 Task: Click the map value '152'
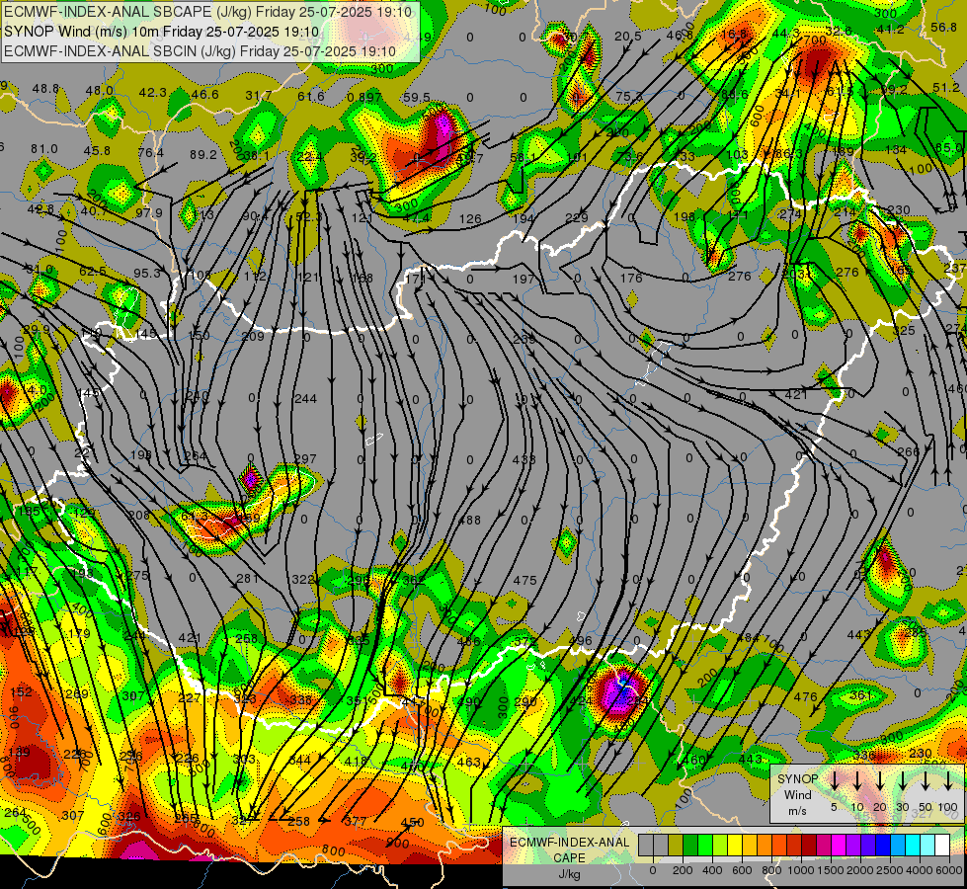pos(21,692)
